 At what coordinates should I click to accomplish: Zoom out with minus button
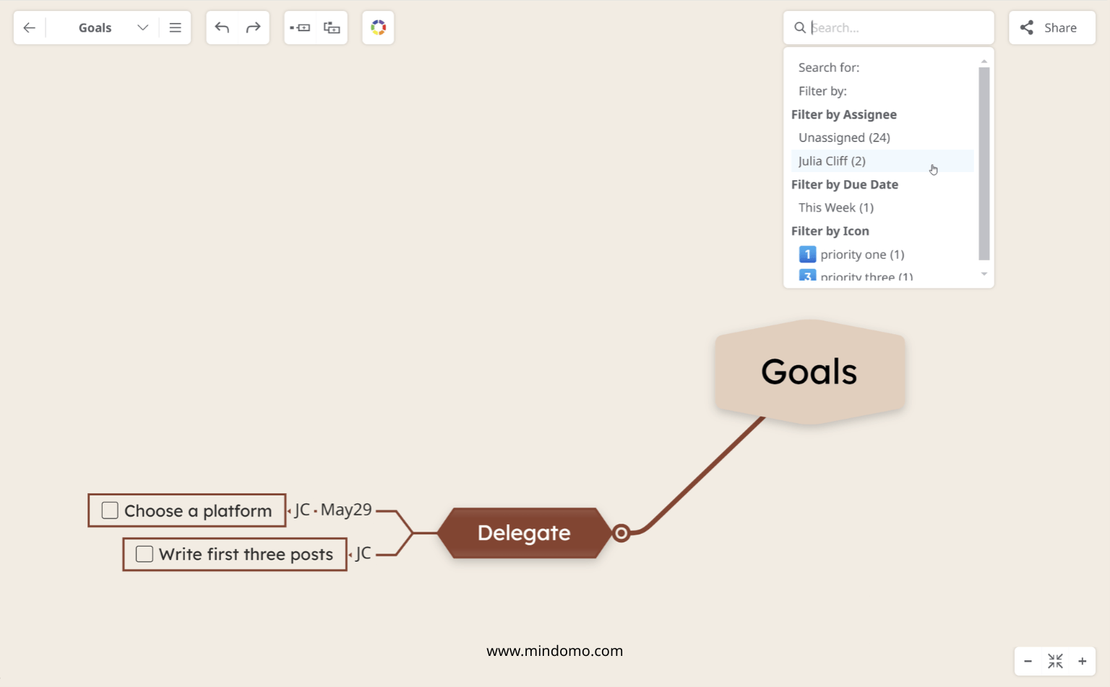click(x=1028, y=661)
